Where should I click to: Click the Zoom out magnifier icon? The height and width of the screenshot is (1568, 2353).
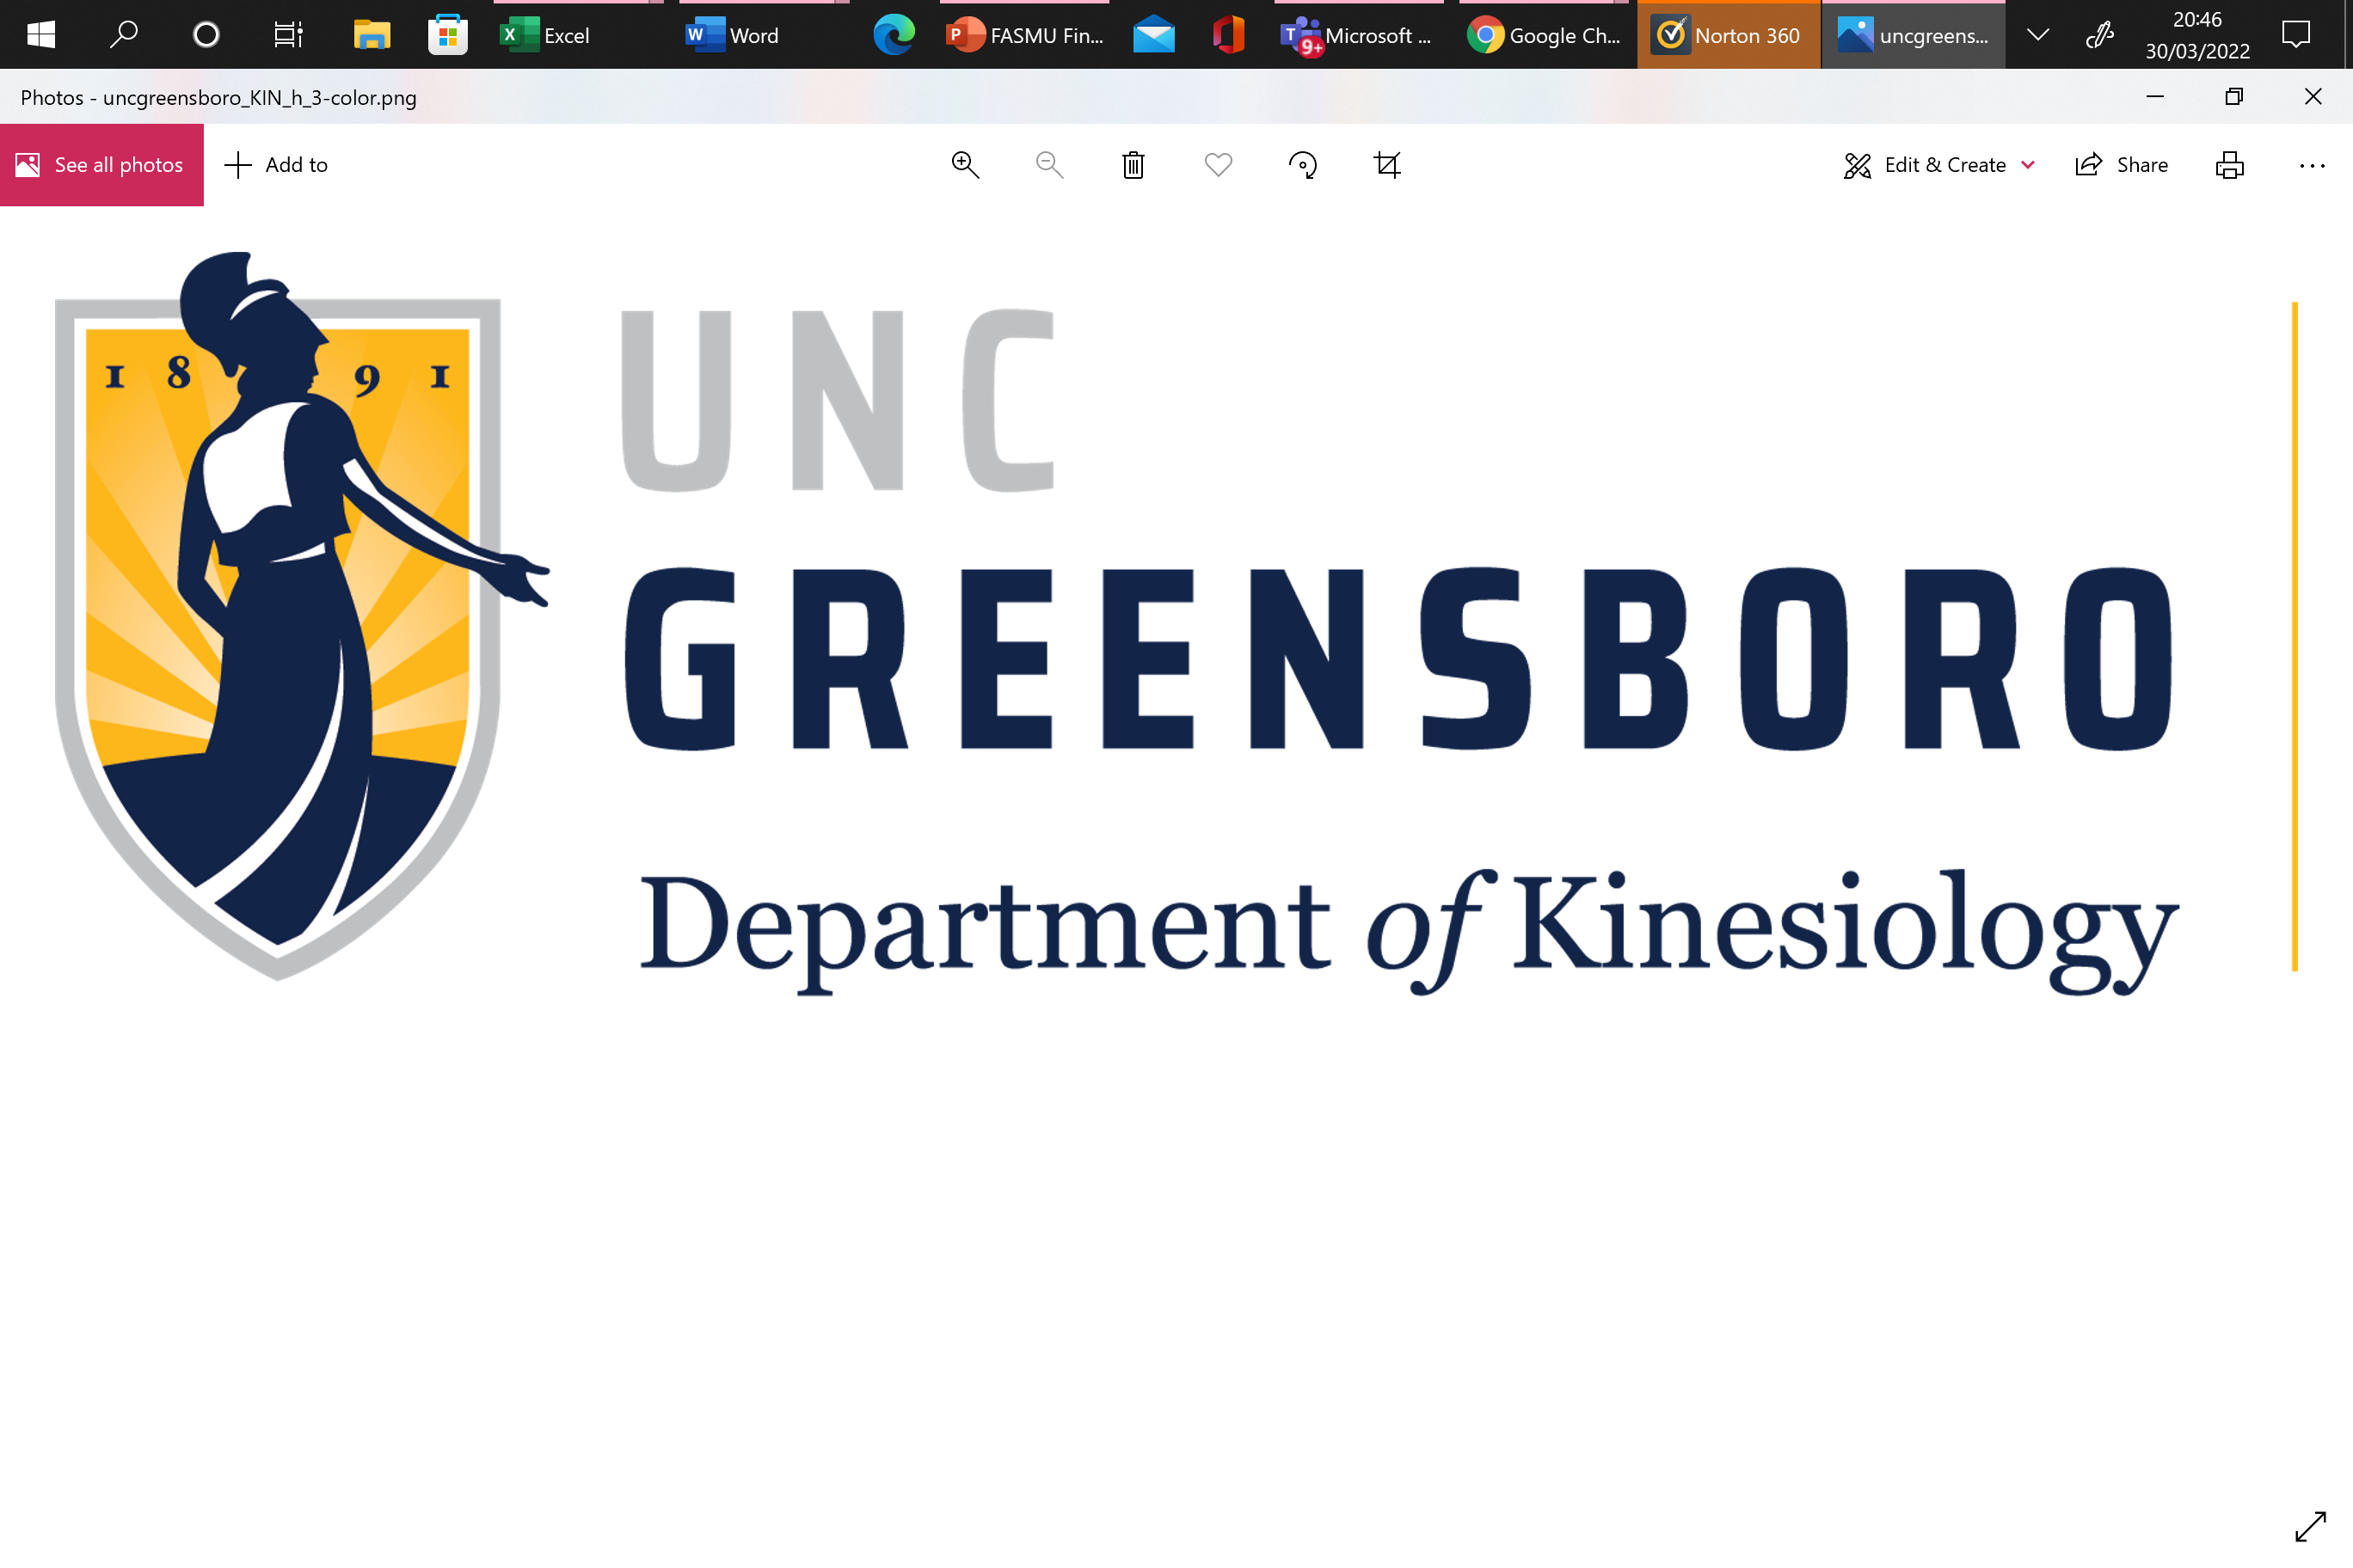click(1049, 165)
